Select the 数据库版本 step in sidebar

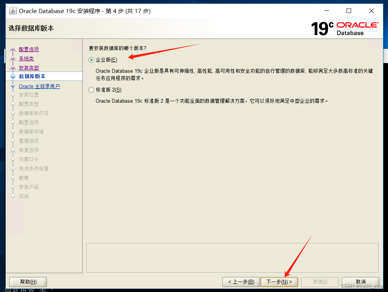coord(32,76)
